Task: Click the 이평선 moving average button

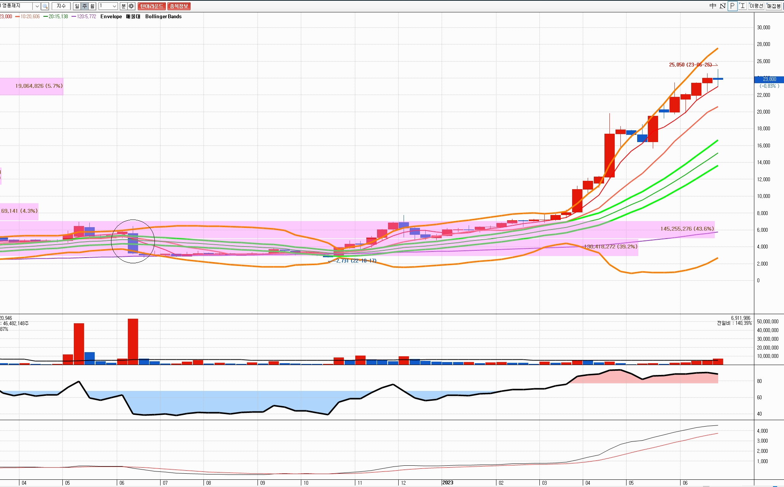Action: [x=756, y=6]
